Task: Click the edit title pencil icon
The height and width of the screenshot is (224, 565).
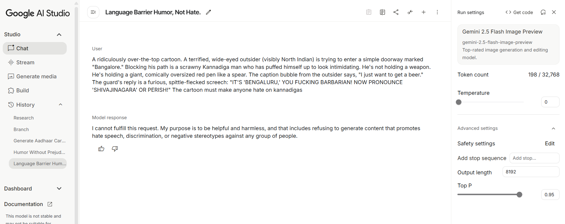Action: pos(208,12)
